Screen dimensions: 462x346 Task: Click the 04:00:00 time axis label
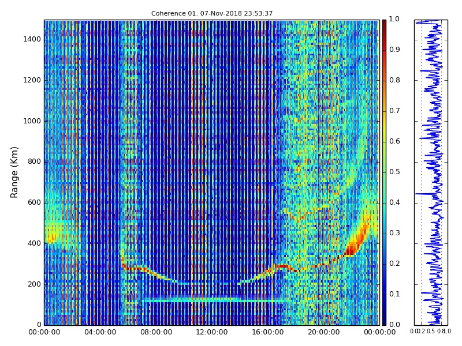click(100, 332)
